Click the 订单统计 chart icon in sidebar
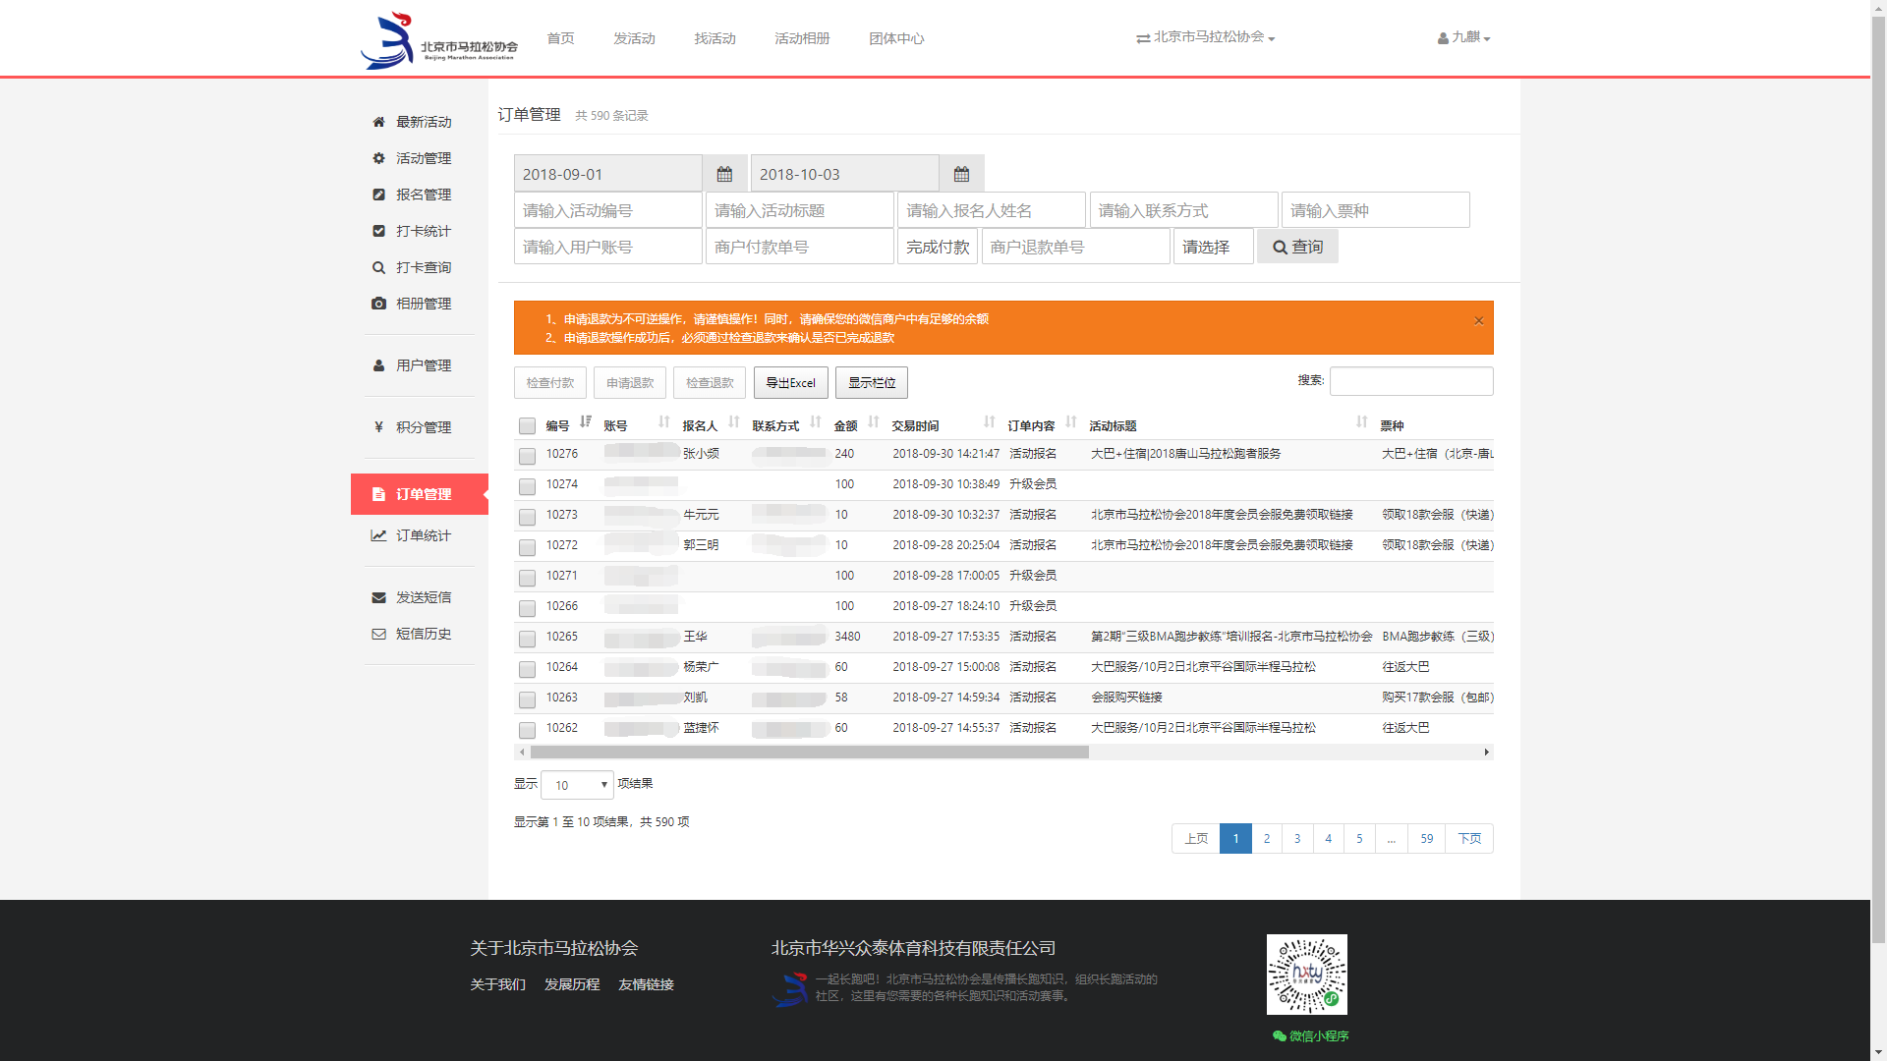The height and width of the screenshot is (1061, 1887). click(x=378, y=535)
